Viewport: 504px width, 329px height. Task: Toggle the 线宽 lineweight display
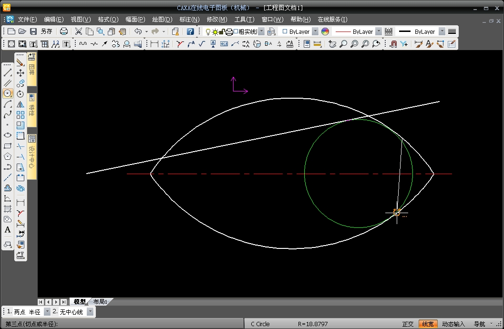point(428,324)
